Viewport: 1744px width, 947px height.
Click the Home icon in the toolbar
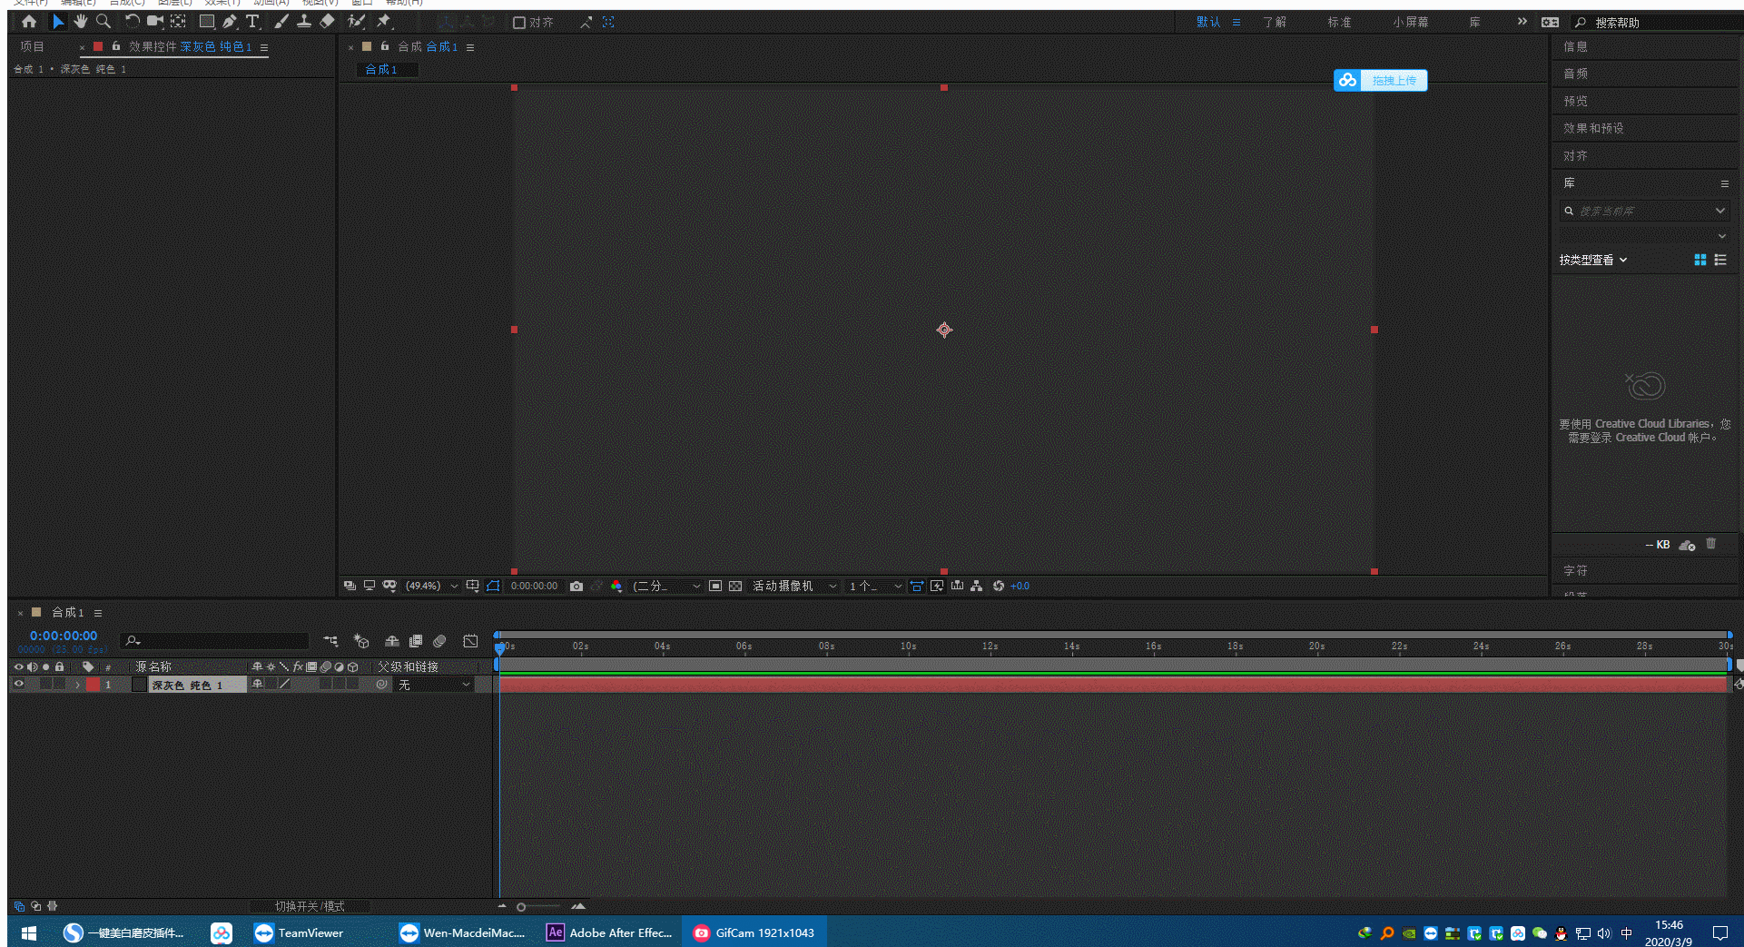coord(29,22)
